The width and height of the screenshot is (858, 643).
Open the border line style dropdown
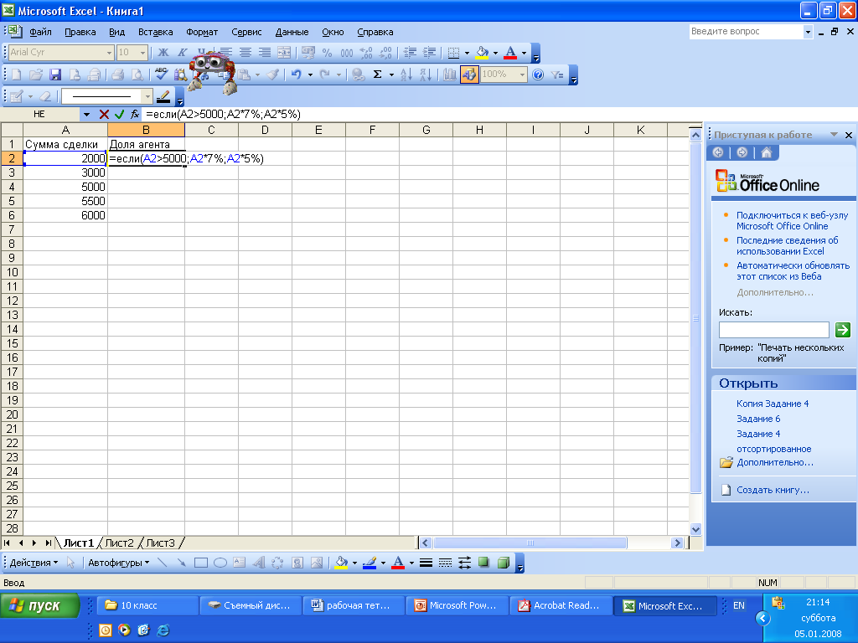tap(147, 97)
